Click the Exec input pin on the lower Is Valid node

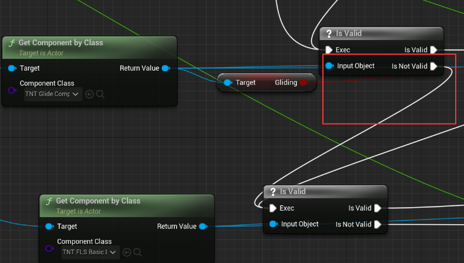tap(273, 208)
